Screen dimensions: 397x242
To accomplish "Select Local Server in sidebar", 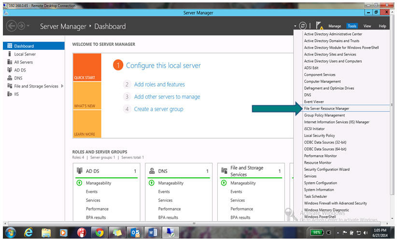I will coord(25,54).
